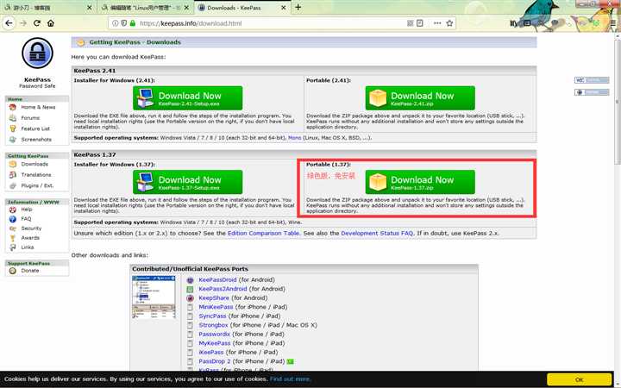Click OK on the cookies banner
The image size is (621, 388).
(580, 379)
